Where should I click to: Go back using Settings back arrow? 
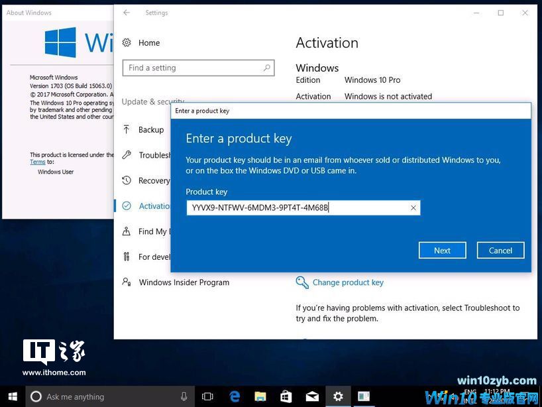[127, 13]
